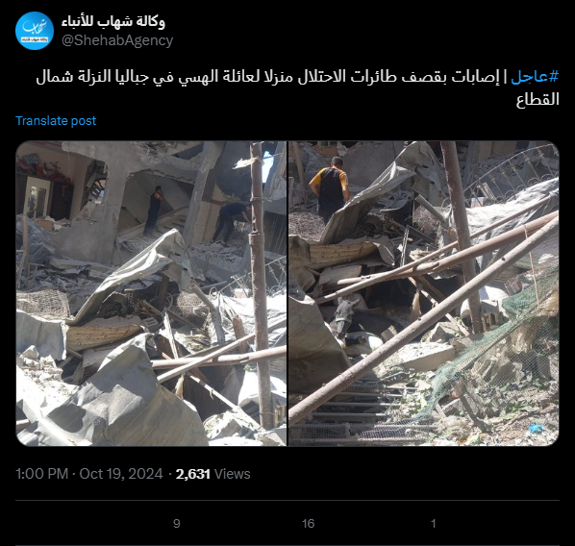575x546 pixels.
Task: Open the Shehab Agency round profile avatar
Action: click(x=35, y=31)
